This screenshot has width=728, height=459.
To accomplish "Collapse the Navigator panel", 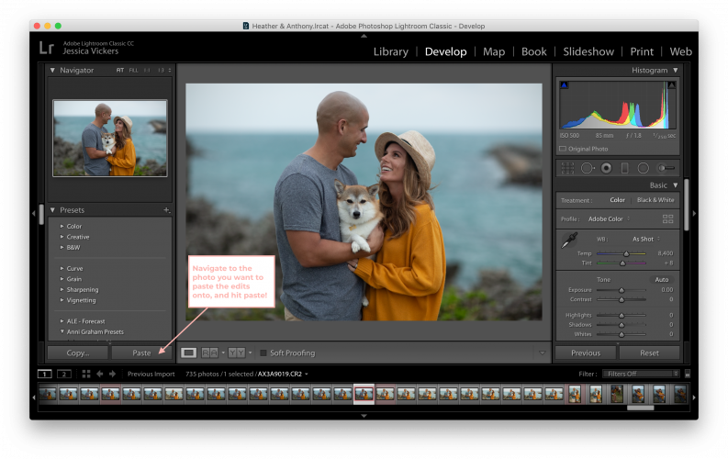I will point(52,71).
